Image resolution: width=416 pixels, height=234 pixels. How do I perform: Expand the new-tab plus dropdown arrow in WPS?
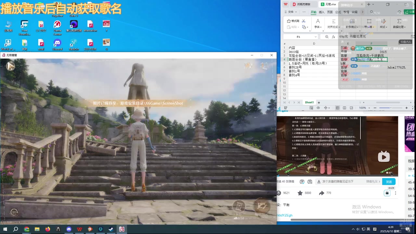point(373,4)
